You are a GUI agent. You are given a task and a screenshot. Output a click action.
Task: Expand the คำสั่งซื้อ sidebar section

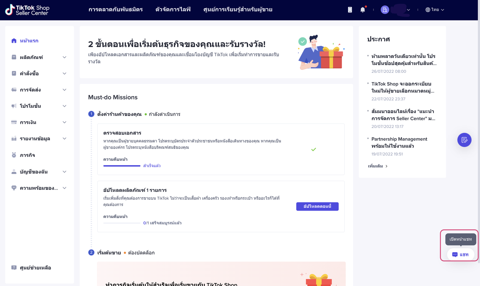[64, 74]
